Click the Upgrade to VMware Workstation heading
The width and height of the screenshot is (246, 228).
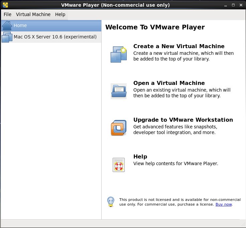183,120
